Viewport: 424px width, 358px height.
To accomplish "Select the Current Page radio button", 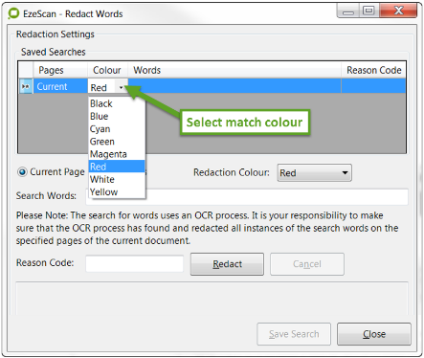I will click(22, 172).
